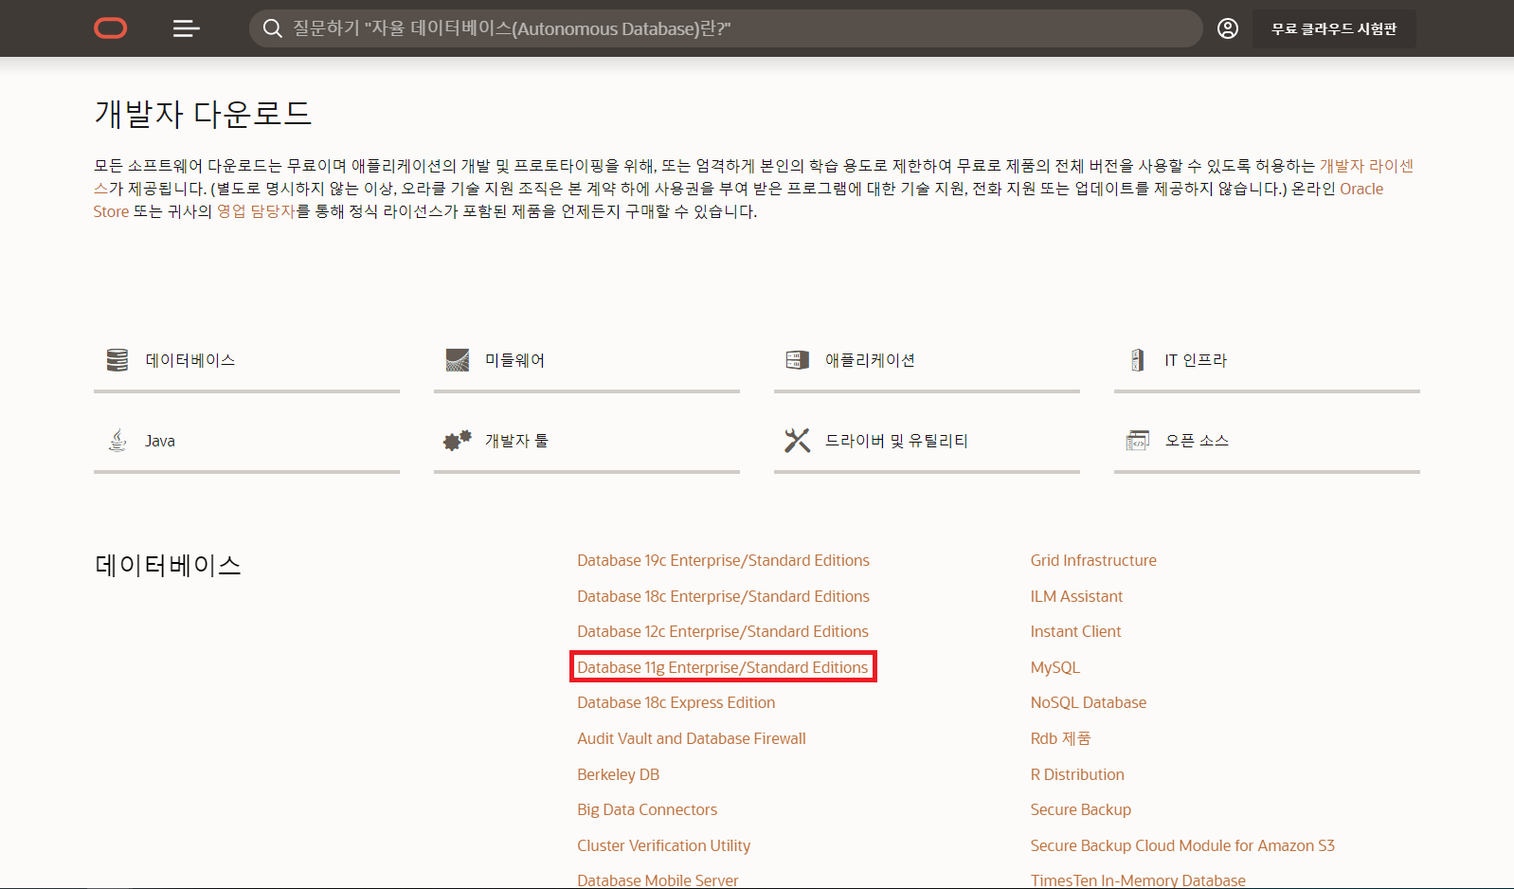The image size is (1514, 889).
Task: Open the Big Data Connectors link
Action: click(647, 809)
